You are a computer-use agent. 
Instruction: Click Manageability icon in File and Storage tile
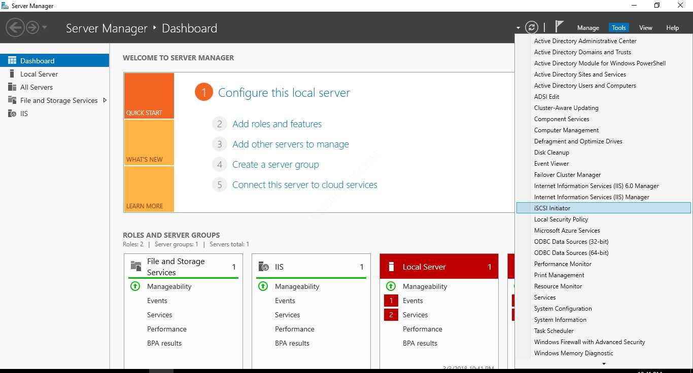coord(135,286)
